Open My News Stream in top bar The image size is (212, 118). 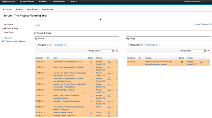(27, 2)
